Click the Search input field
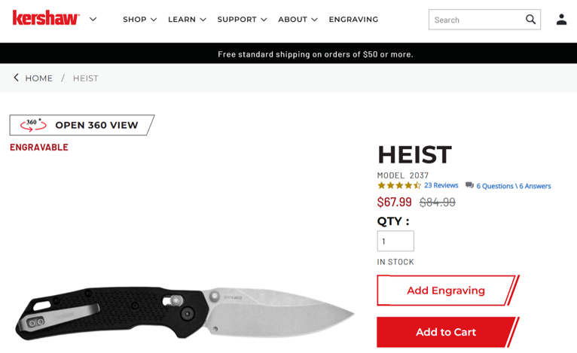The height and width of the screenshot is (353, 577). point(477,20)
